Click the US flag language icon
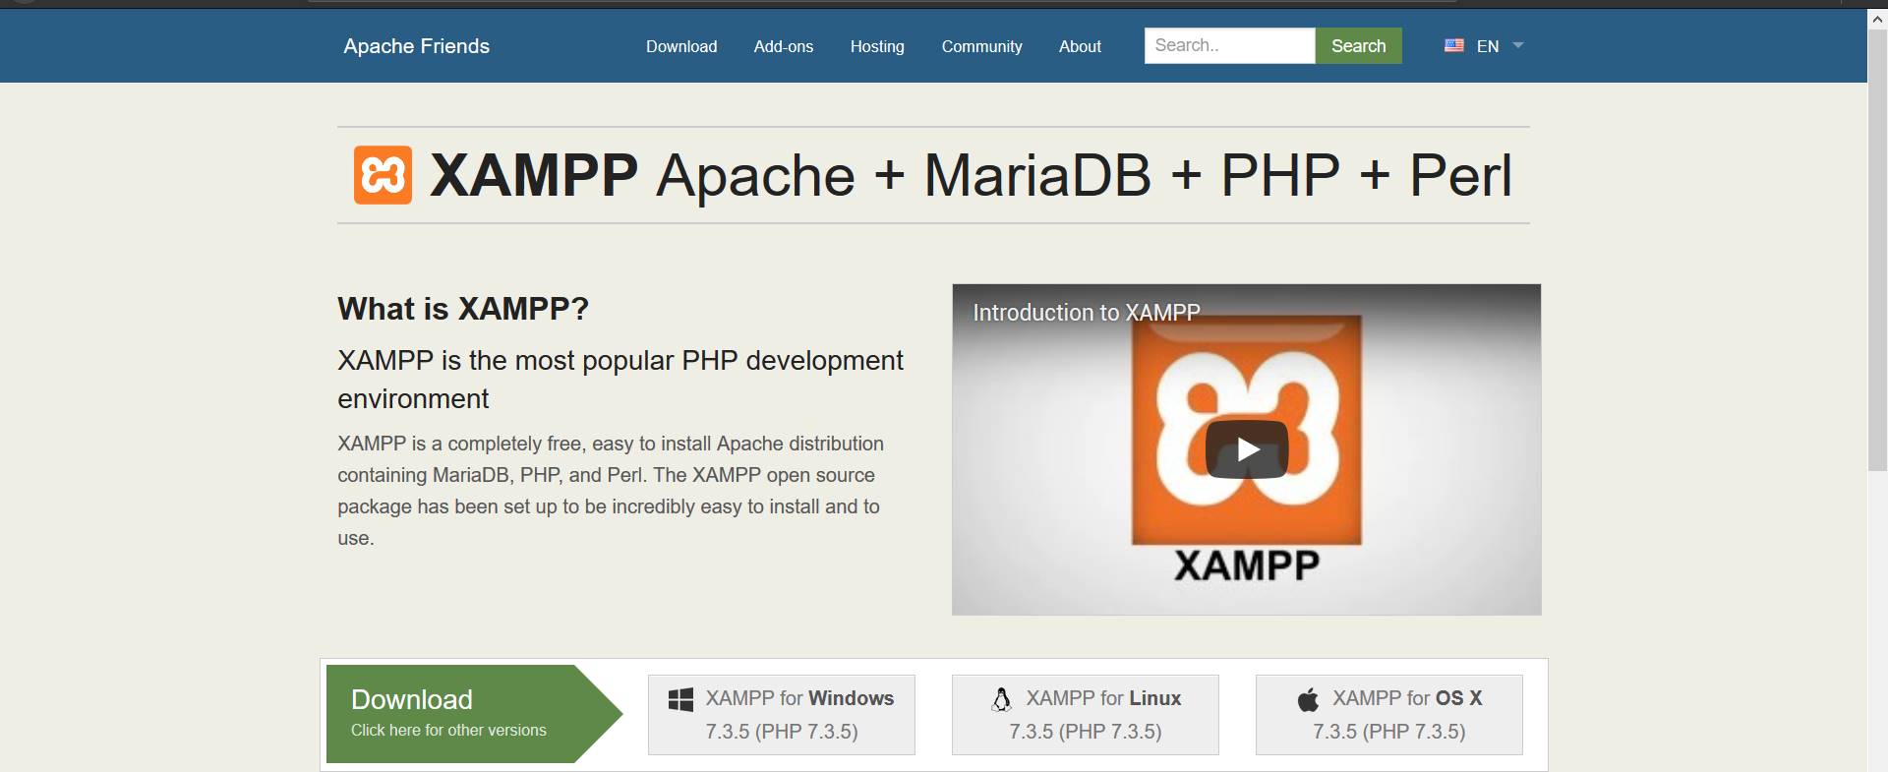The width and height of the screenshot is (1888, 772). [x=1453, y=45]
